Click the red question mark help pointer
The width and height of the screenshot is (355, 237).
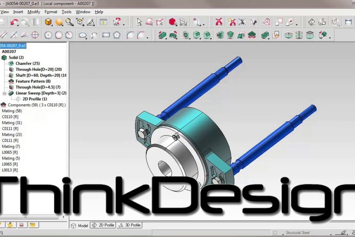point(117,22)
